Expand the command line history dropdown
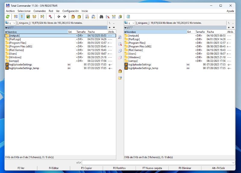This screenshot has height=173, width=241. pyautogui.click(x=233, y=162)
